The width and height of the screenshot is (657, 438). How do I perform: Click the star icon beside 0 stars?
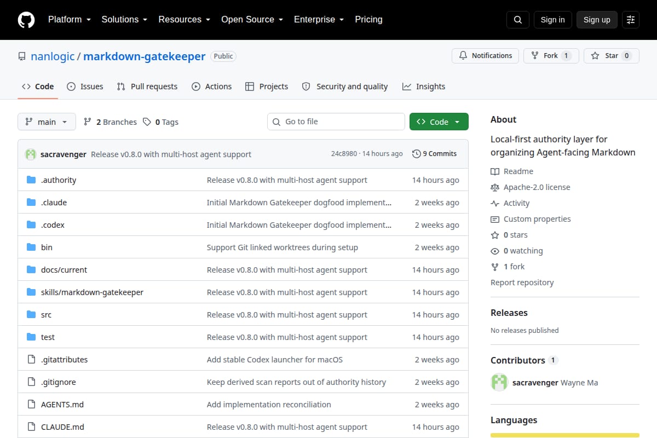[x=495, y=235]
